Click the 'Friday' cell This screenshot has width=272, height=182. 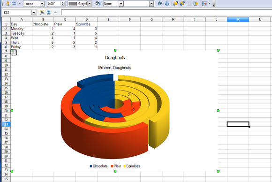(x=21, y=47)
